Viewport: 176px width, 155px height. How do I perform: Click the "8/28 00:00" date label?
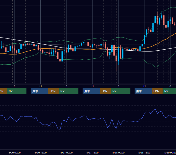pos(119,152)
